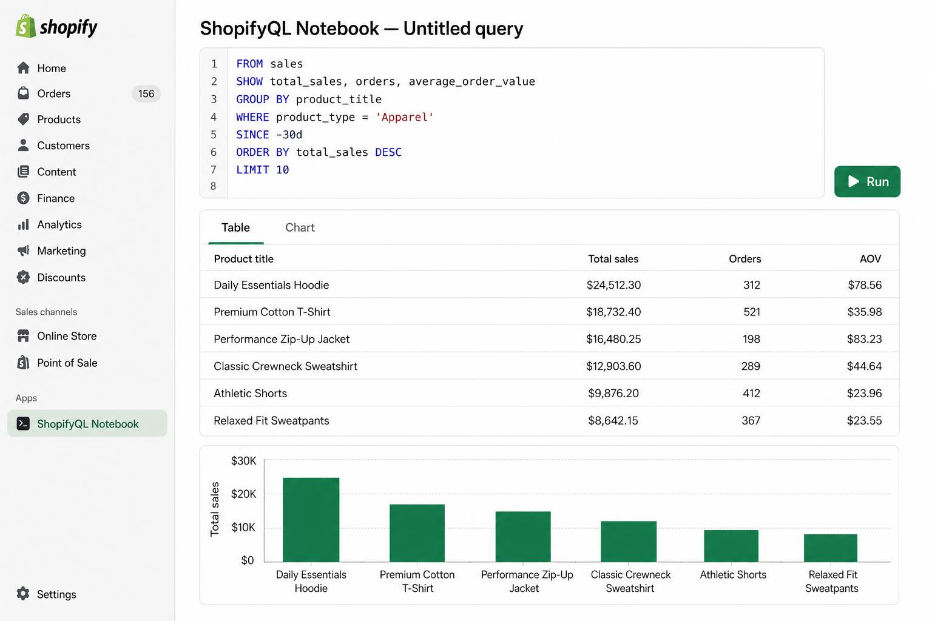Click the Premium Cotton T-Shirt chart bar

click(417, 533)
